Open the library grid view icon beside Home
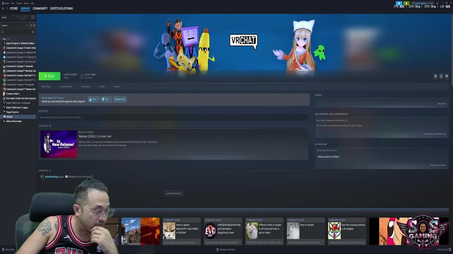 [33, 17]
